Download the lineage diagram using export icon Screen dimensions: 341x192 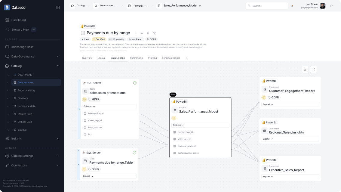pos(305,69)
